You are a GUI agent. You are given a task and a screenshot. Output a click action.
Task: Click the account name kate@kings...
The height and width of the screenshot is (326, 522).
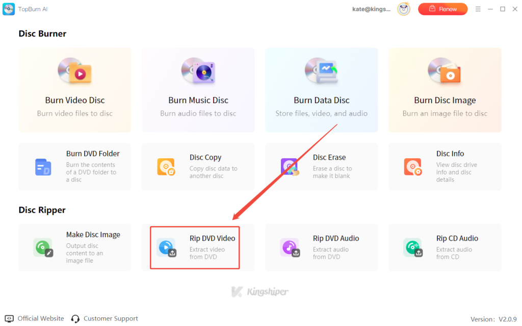click(371, 9)
